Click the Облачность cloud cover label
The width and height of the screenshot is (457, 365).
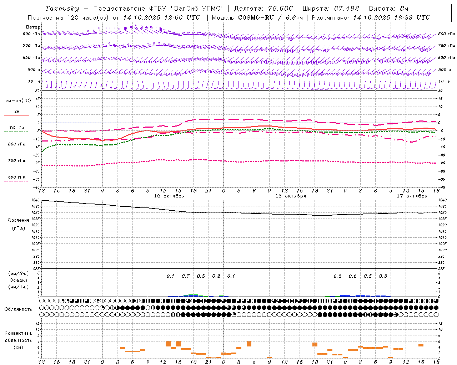[18, 309]
